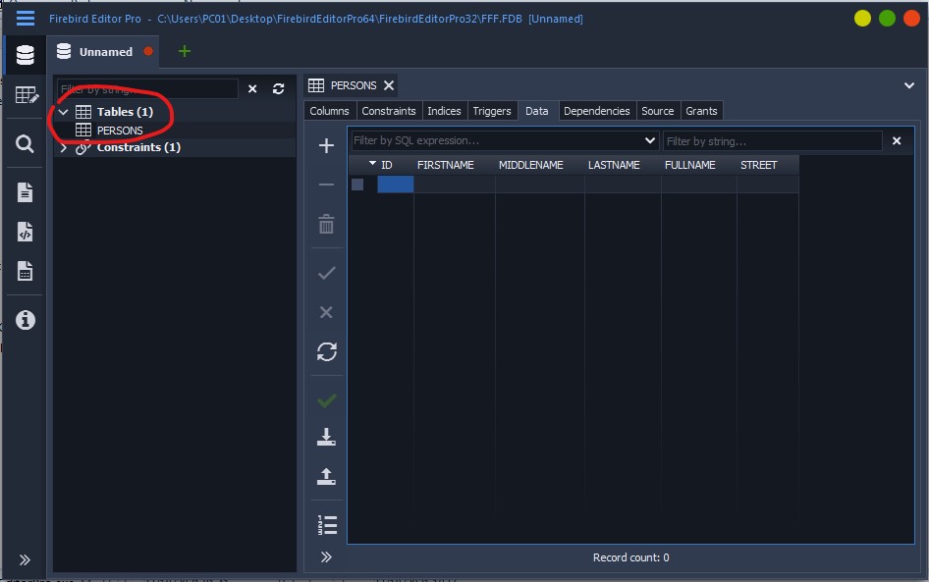Remove record with the minus icon

[326, 185]
